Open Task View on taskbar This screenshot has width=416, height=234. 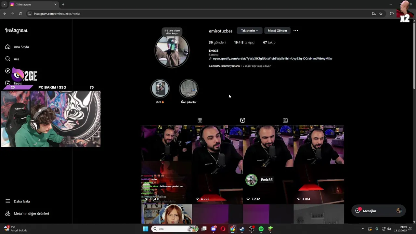[x=204, y=229]
